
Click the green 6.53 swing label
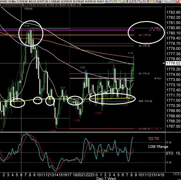point(83,67)
